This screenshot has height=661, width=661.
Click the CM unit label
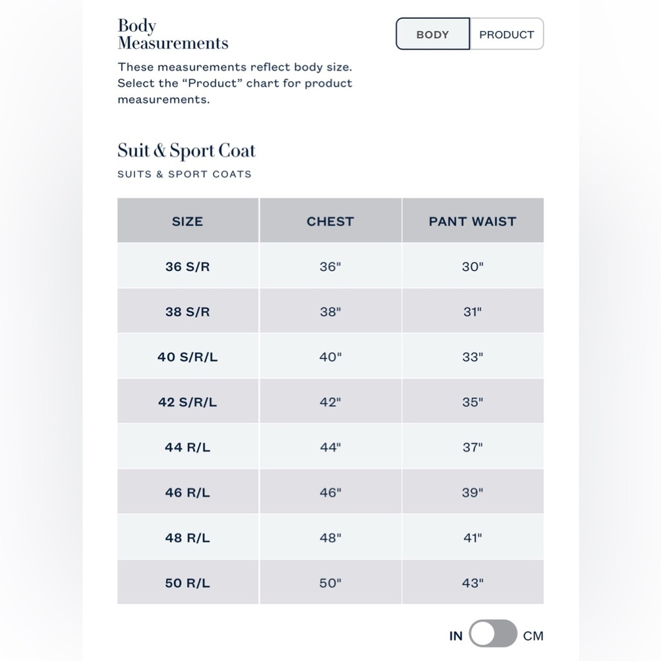(533, 636)
